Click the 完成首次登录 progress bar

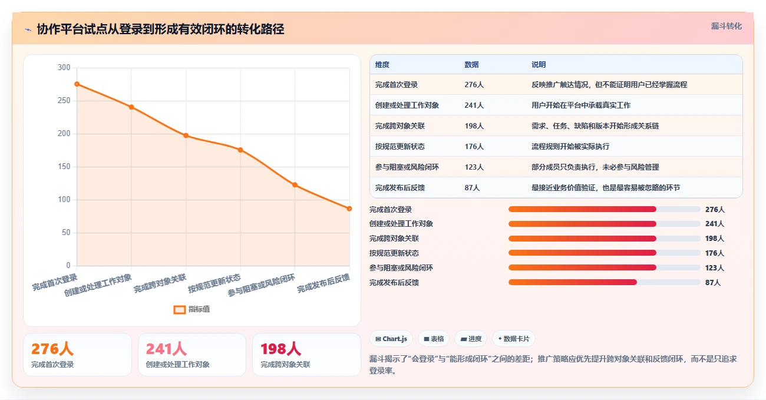point(604,209)
